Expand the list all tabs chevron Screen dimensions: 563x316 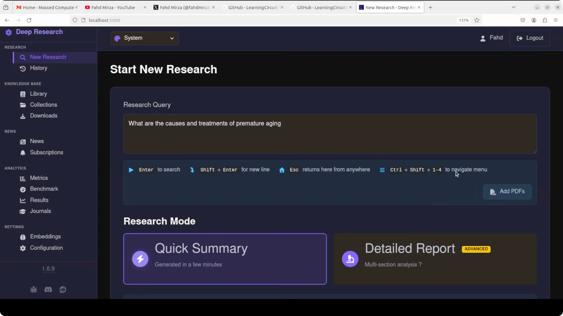pyautogui.click(x=513, y=7)
